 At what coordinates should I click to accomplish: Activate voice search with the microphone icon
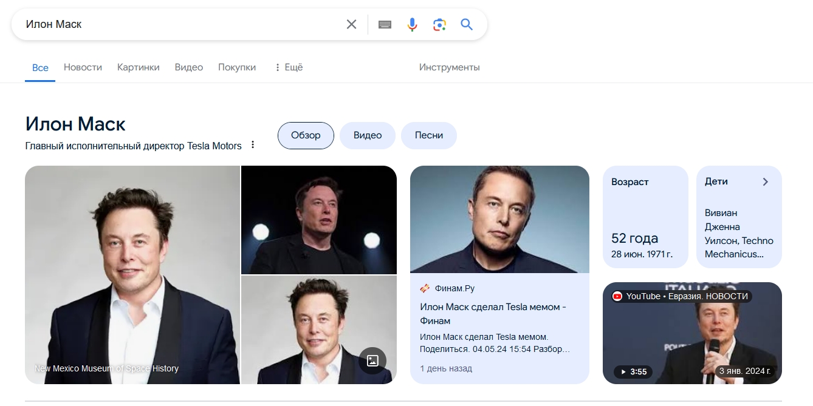(412, 24)
